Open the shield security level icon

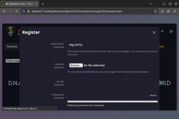click(162, 11)
